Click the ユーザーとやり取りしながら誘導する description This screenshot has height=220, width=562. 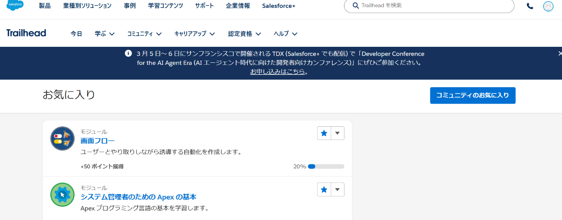click(x=161, y=152)
